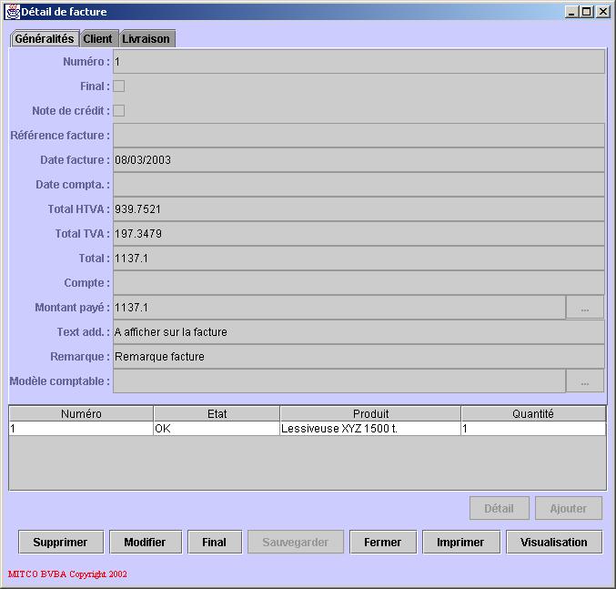Click the Total TVA field with 197.3479

[358, 233]
